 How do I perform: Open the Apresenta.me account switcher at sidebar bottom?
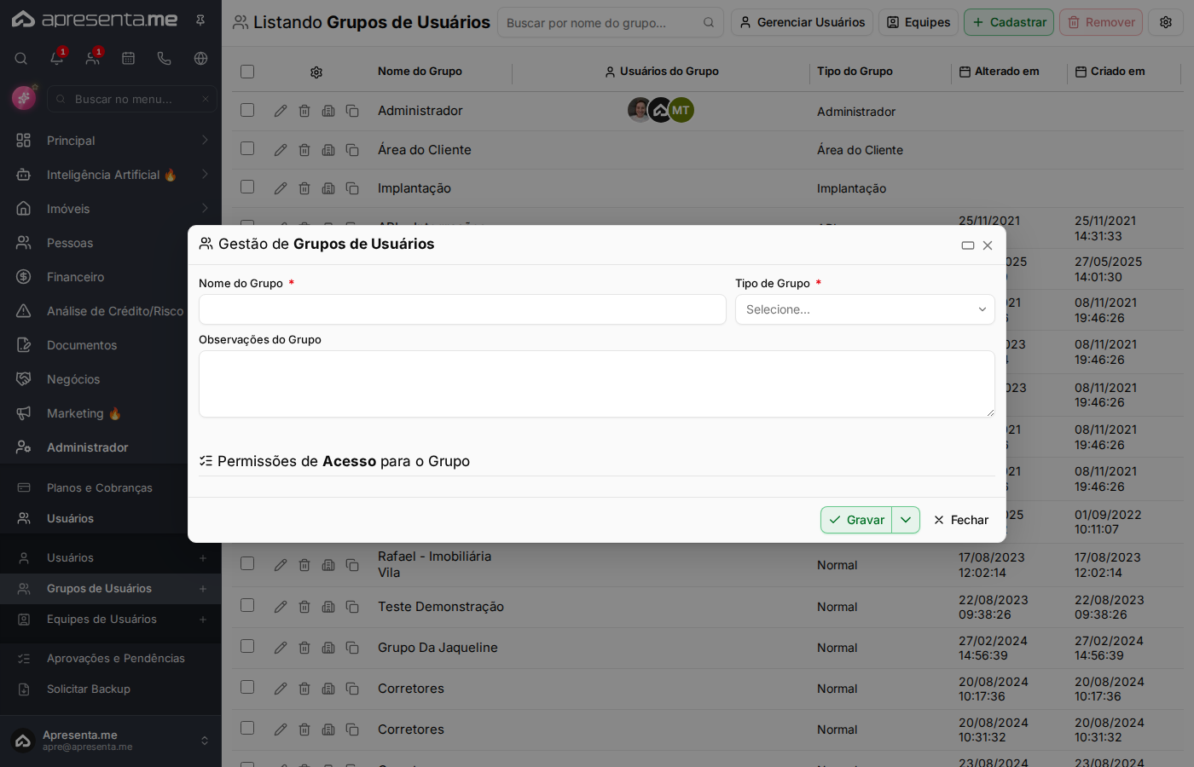click(111, 741)
